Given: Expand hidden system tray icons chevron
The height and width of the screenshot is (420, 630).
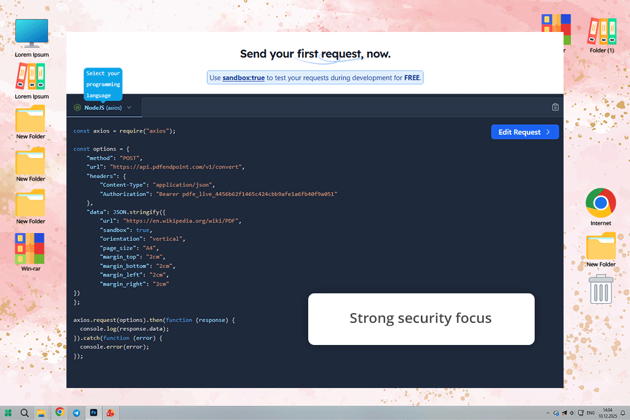Looking at the screenshot, I should [x=548, y=413].
